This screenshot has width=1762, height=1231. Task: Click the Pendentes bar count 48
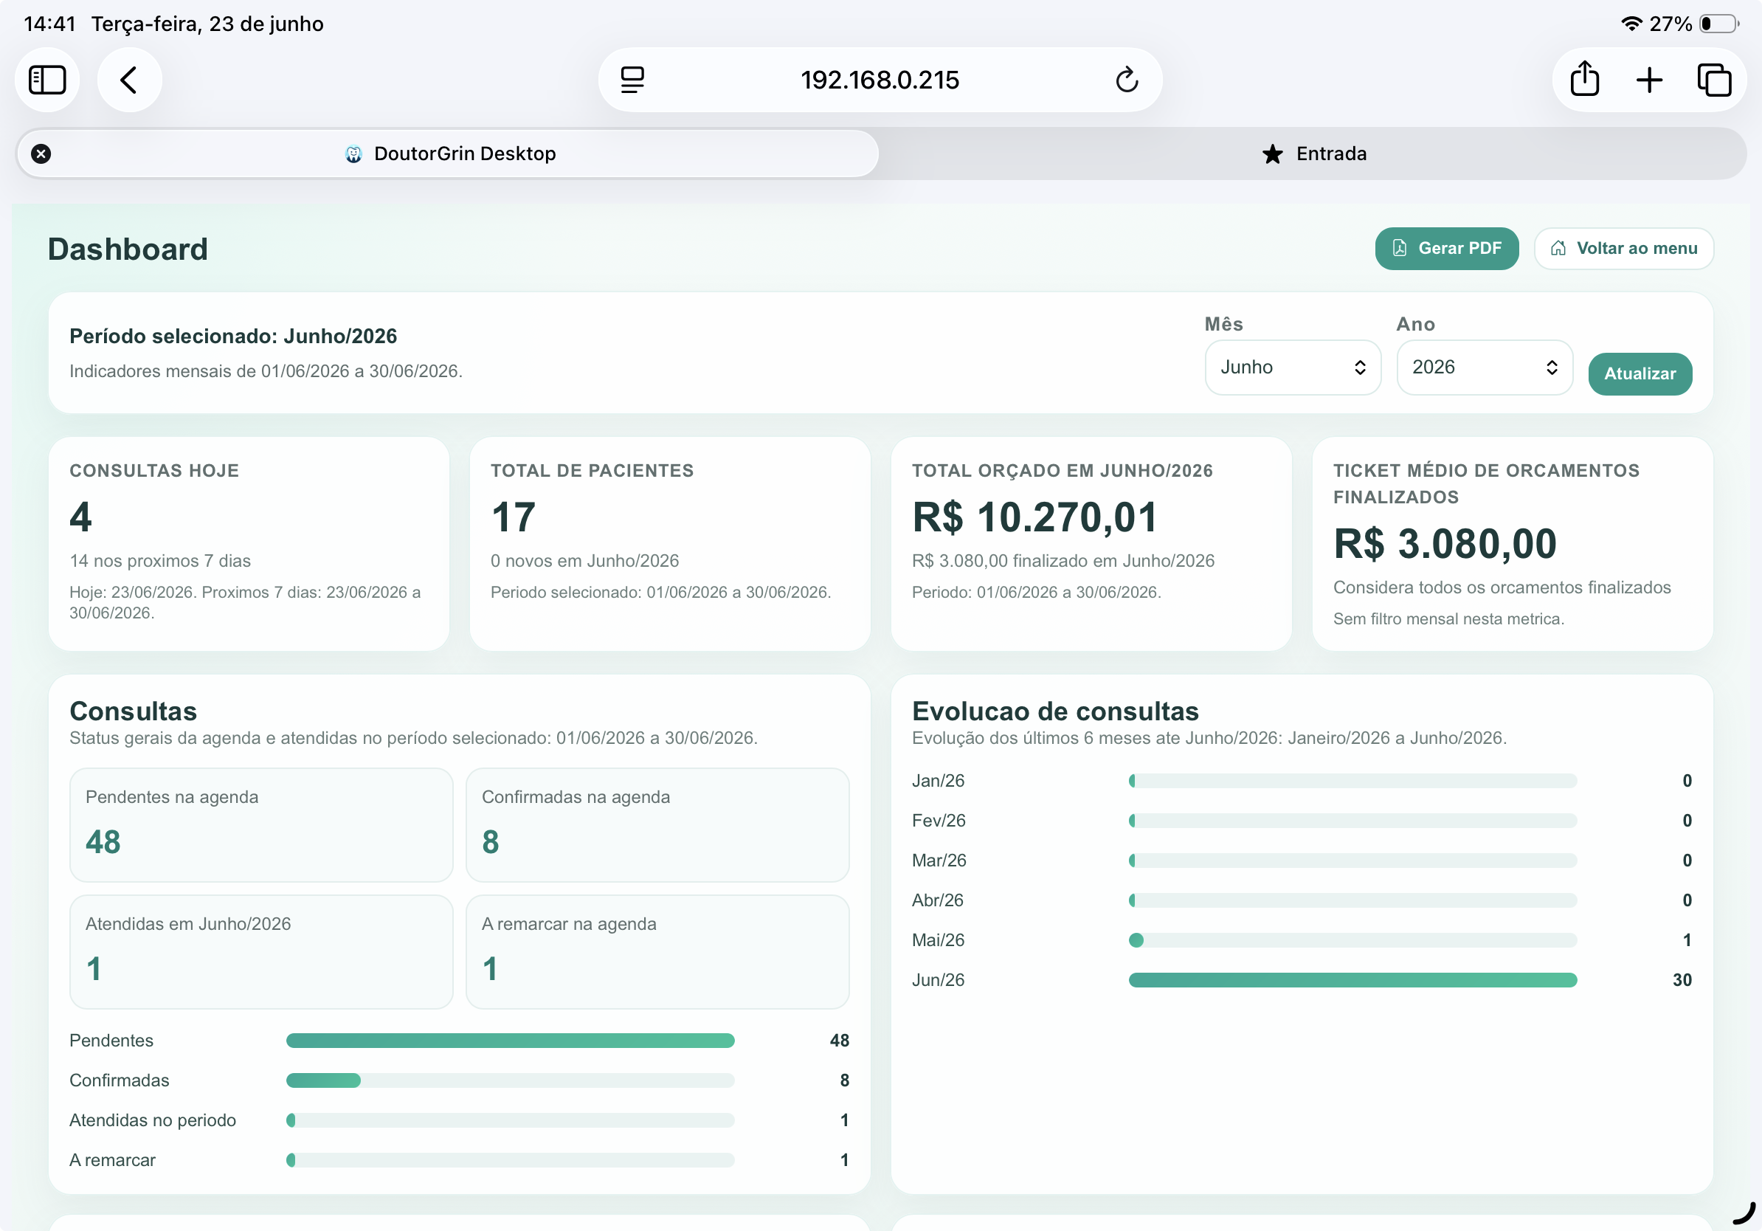point(840,1041)
